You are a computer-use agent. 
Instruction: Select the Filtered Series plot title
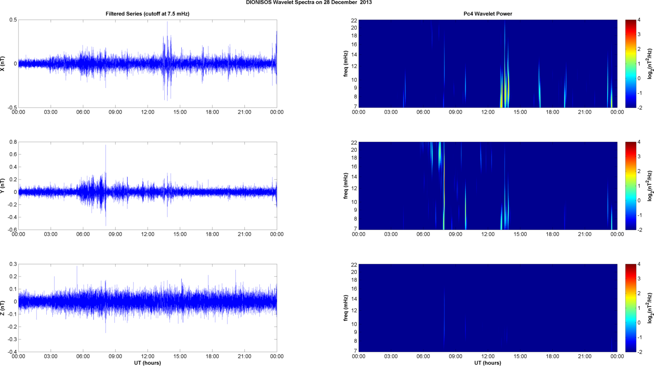pos(147,14)
